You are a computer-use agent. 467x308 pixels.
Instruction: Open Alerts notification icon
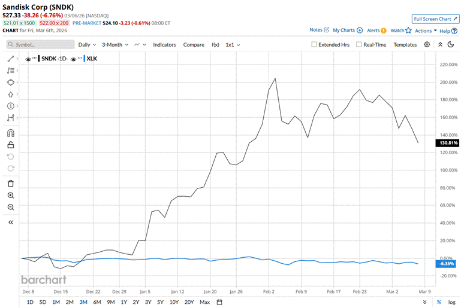click(x=384, y=31)
